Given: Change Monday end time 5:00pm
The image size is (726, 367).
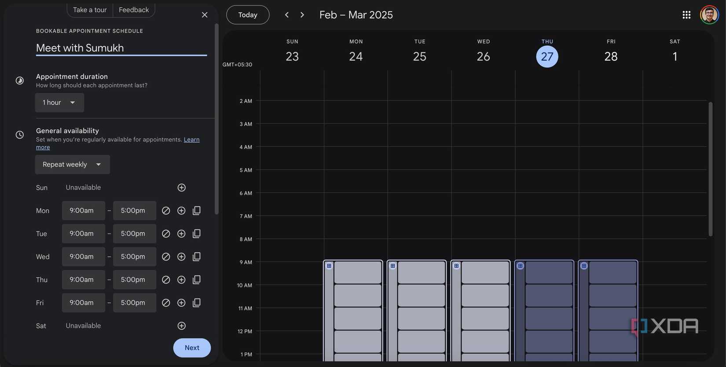Looking at the screenshot, I should pyautogui.click(x=135, y=211).
